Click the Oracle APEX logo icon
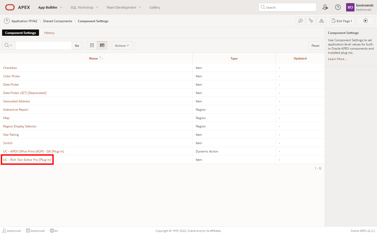Screen dimensions: 377x235 point(10,7)
